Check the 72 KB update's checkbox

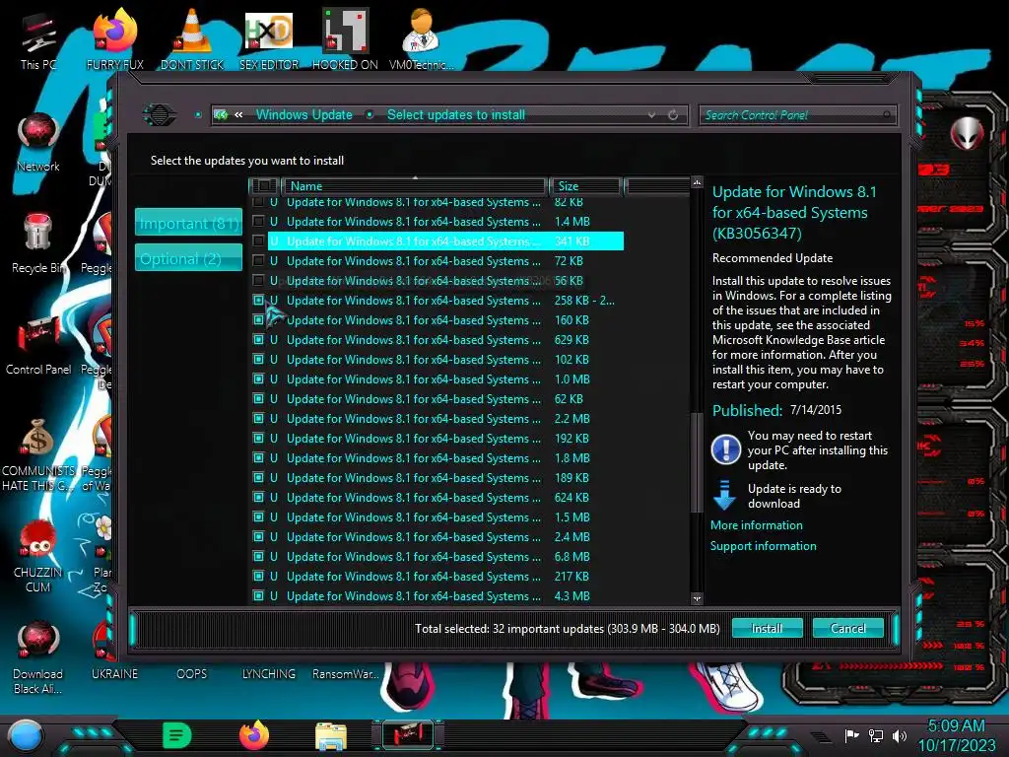[x=258, y=260]
